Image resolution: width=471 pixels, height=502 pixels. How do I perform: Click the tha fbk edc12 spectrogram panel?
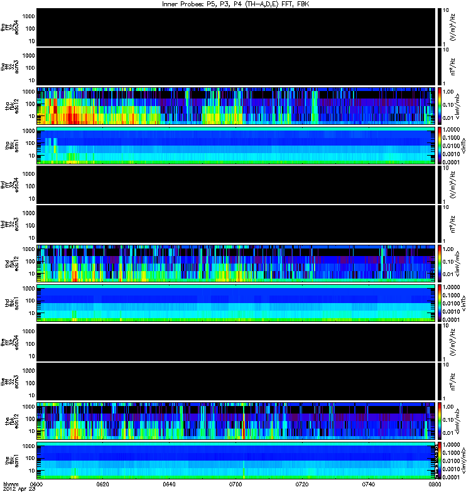coord(236,106)
